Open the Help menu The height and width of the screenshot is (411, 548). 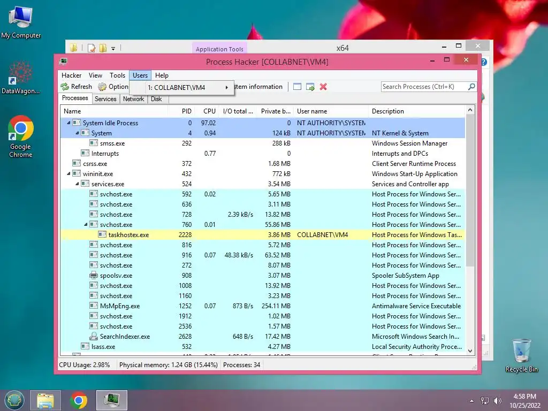pyautogui.click(x=162, y=75)
